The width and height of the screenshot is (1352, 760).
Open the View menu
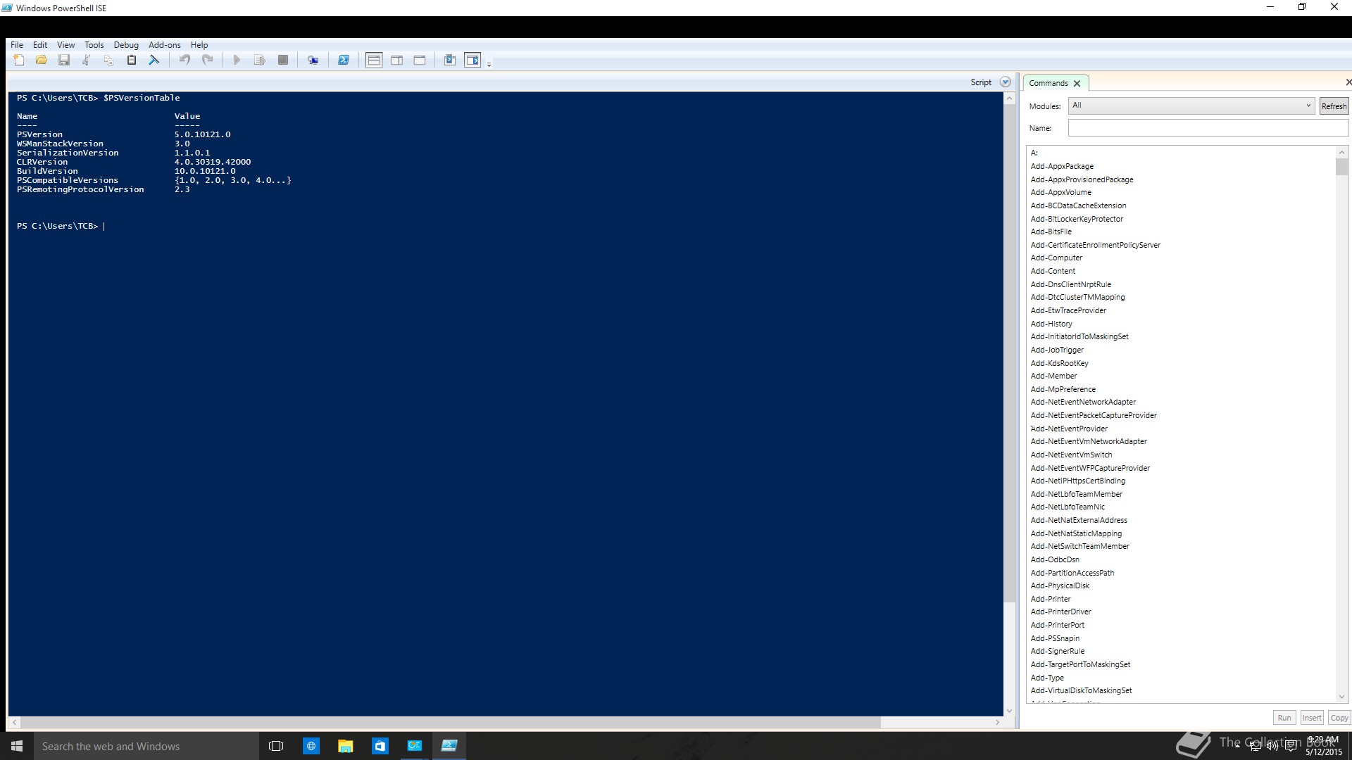pos(65,45)
